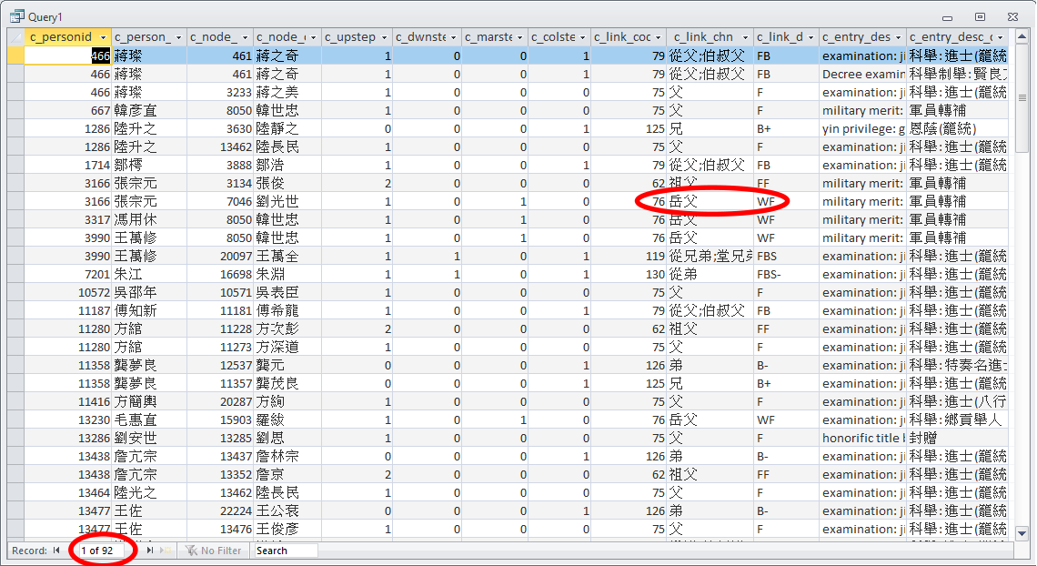Restore down the Query1 window
1037x566 pixels.
point(980,16)
